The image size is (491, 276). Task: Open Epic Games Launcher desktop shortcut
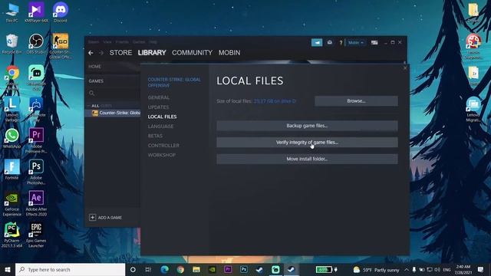pos(36,235)
